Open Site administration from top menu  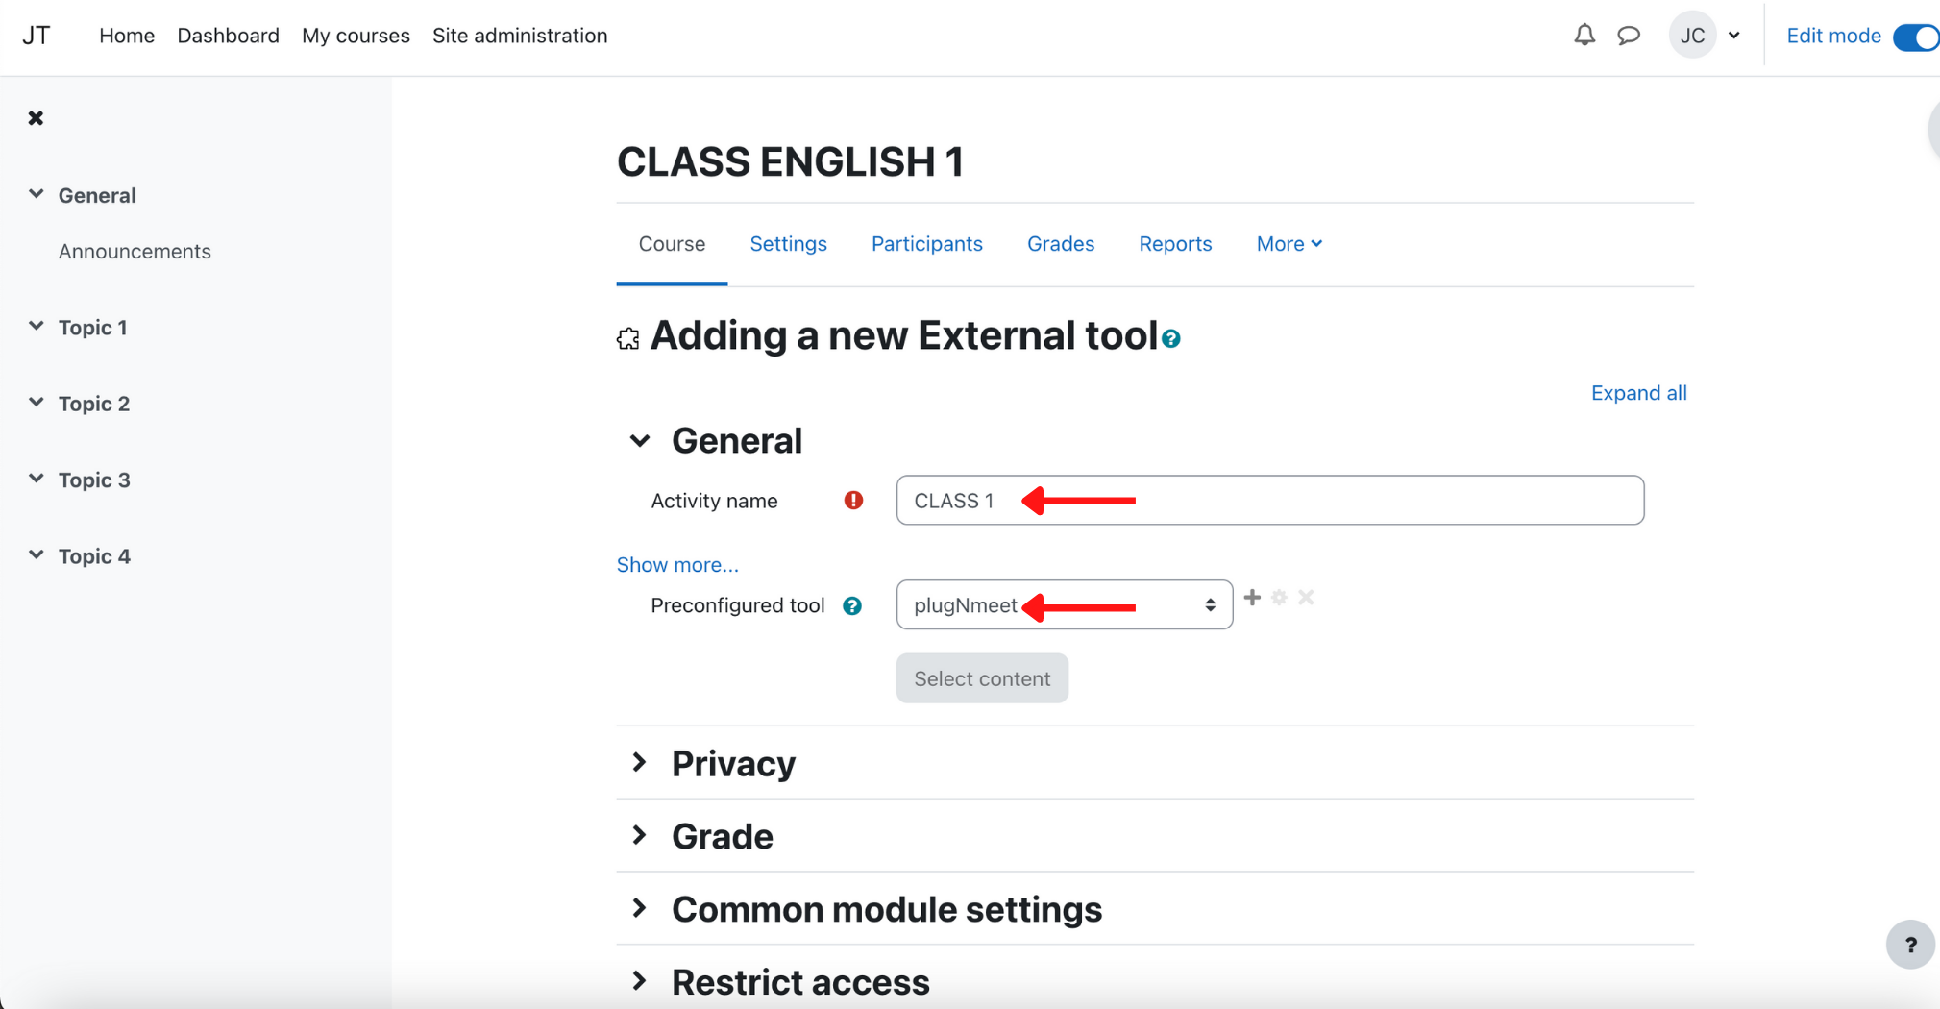pos(520,36)
